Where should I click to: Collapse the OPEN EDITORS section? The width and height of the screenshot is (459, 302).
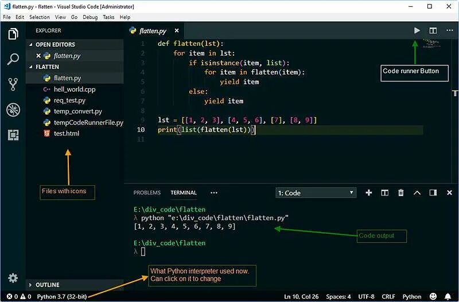tap(75, 45)
